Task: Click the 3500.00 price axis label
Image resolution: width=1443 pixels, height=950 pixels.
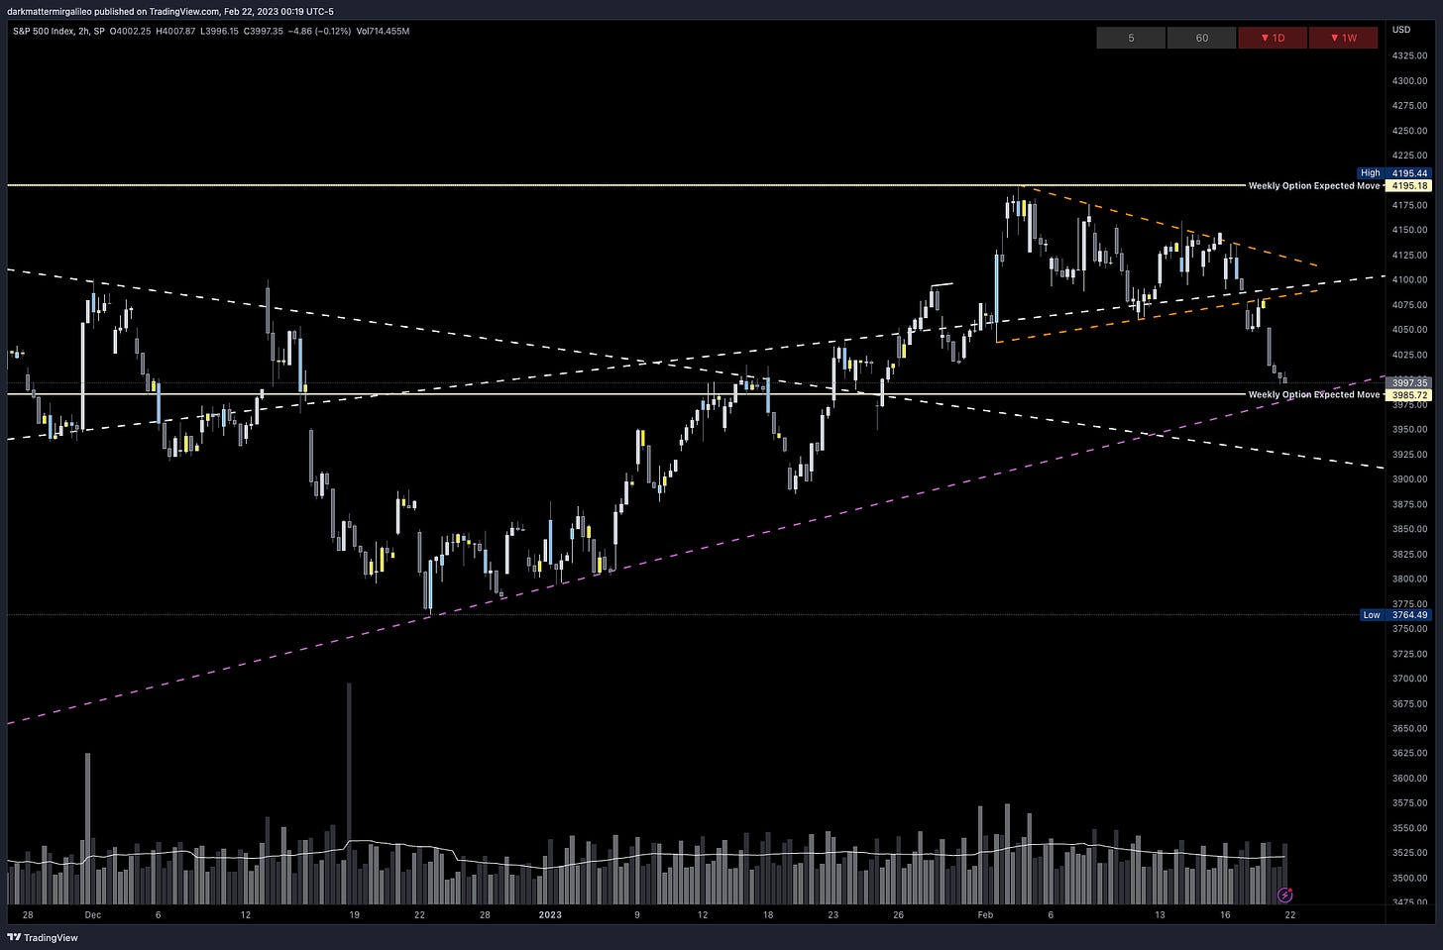Action: tap(1409, 879)
